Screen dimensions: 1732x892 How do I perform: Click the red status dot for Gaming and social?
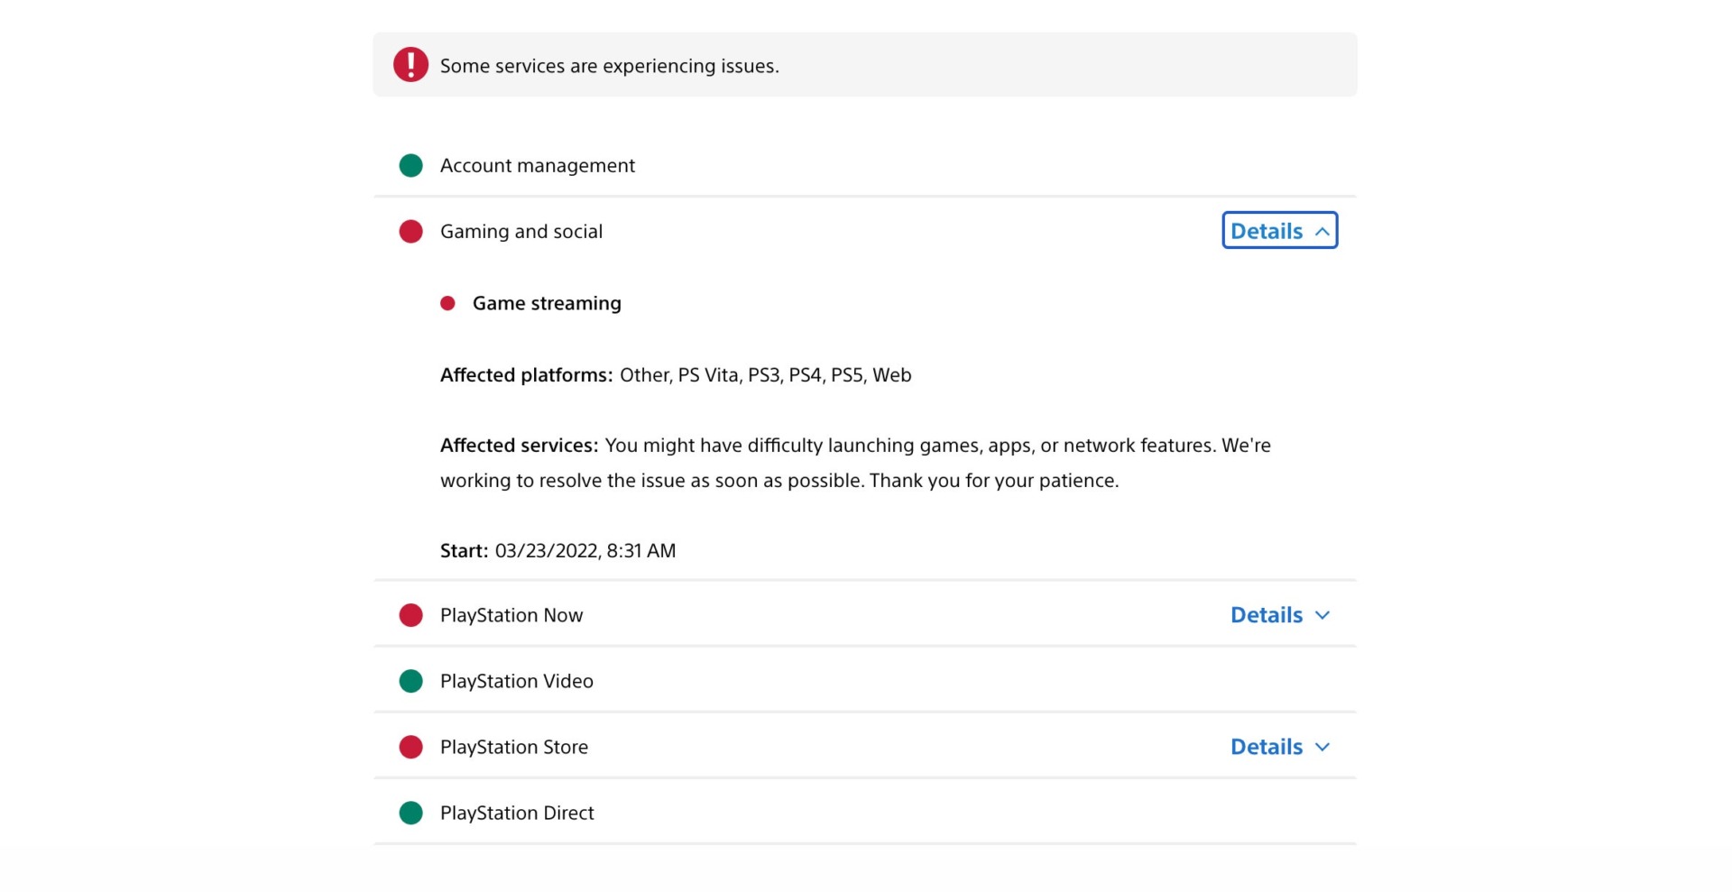[x=410, y=231]
